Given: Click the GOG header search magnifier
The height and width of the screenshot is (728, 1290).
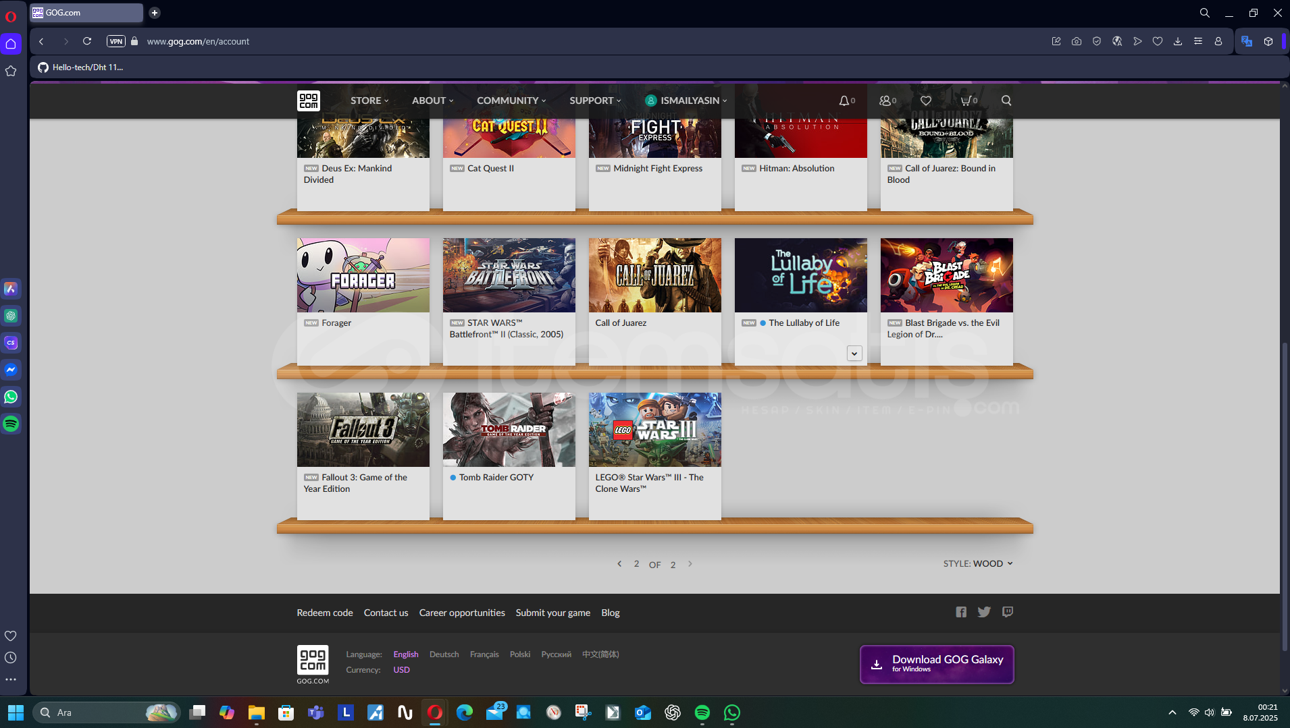Looking at the screenshot, I should click(x=1006, y=101).
